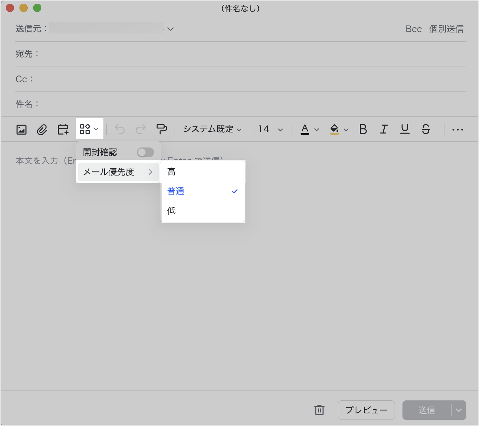Apply strikethrough formatting
The width and height of the screenshot is (479, 426).
pos(426,129)
